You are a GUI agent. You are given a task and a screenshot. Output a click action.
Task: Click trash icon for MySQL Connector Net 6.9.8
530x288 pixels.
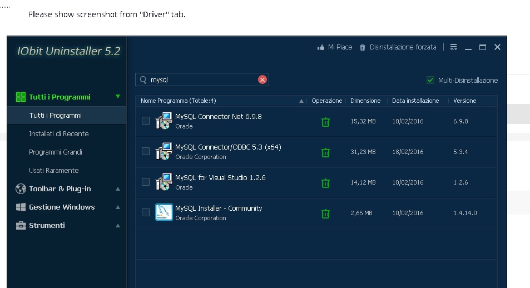pyautogui.click(x=325, y=122)
